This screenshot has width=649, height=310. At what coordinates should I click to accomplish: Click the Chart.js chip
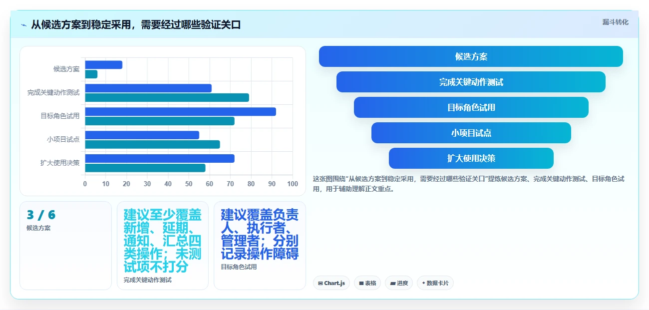(331, 283)
